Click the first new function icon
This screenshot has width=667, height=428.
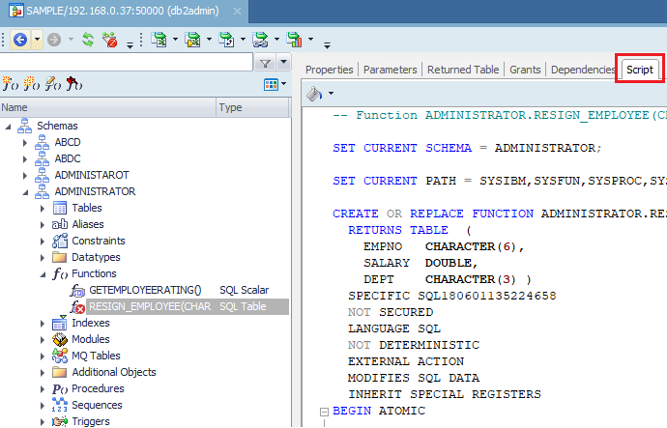tap(12, 85)
